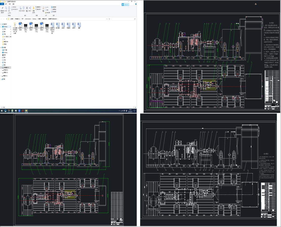Collapse the This PC tree node
Viewport: 281px width, 227px height.
(1, 48)
